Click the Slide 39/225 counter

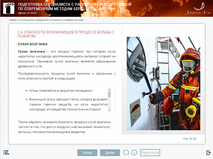pyautogui.click(x=190, y=139)
